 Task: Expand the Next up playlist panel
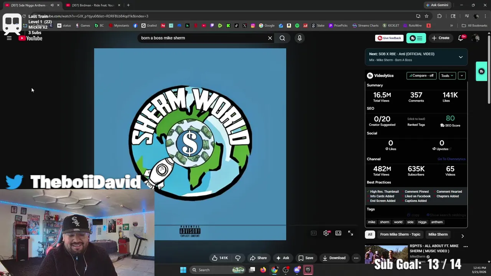(461, 57)
